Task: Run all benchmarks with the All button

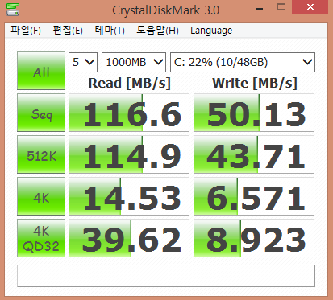Action: [41, 71]
